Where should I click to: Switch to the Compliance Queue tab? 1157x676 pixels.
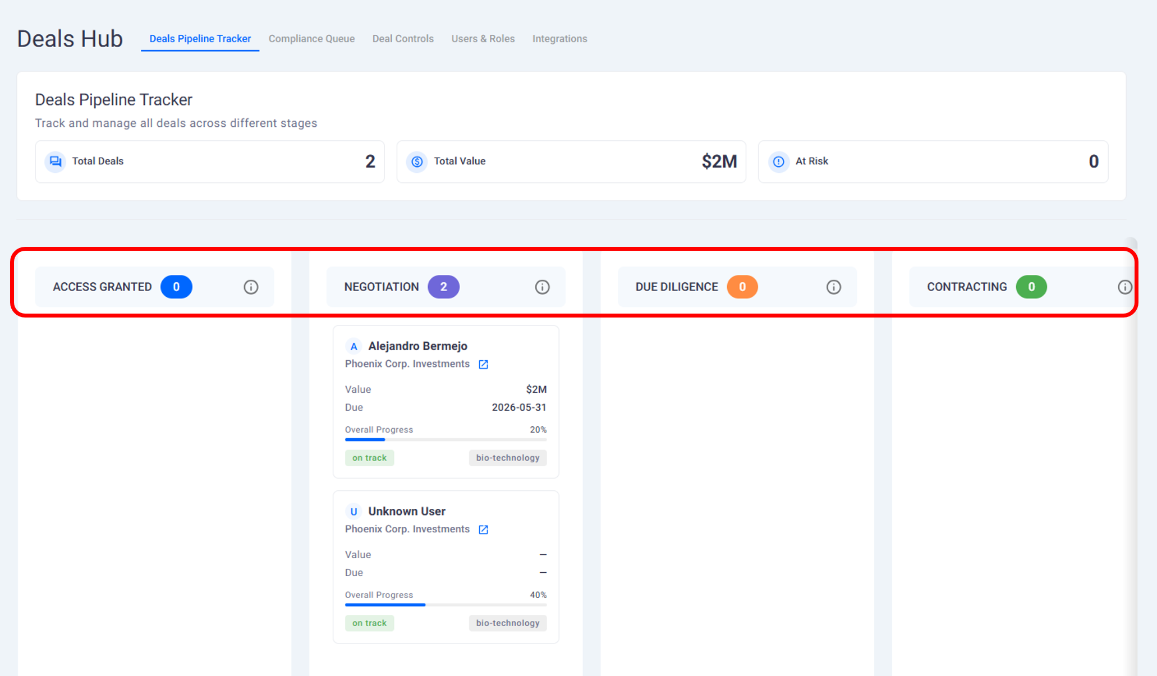[311, 39]
